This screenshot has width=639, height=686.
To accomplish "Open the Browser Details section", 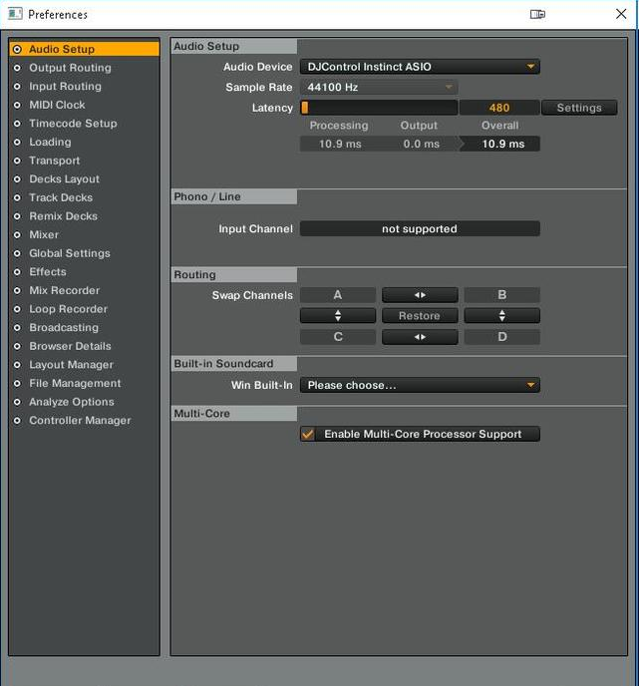I will tap(70, 346).
